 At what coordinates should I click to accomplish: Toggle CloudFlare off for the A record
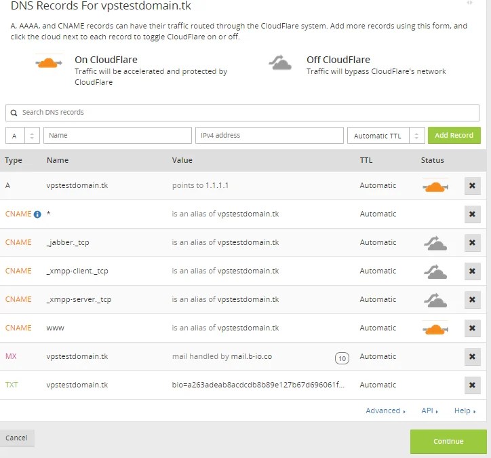click(x=435, y=186)
